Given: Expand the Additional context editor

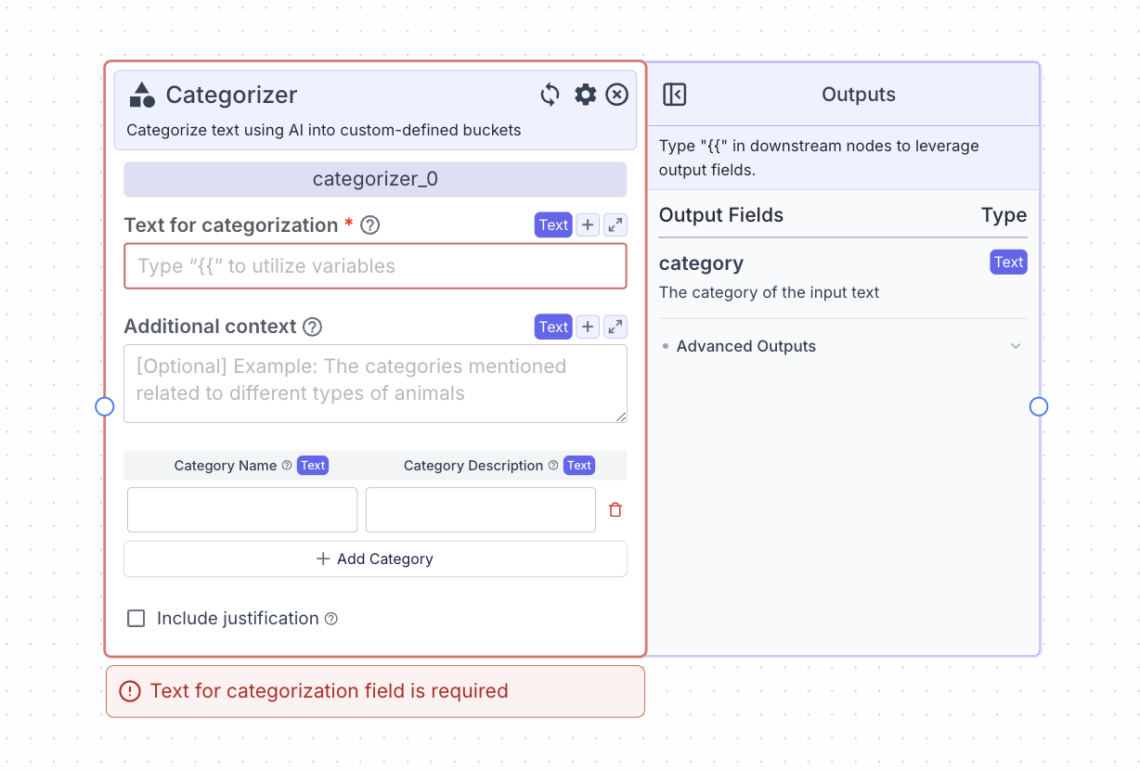Looking at the screenshot, I should click(615, 327).
